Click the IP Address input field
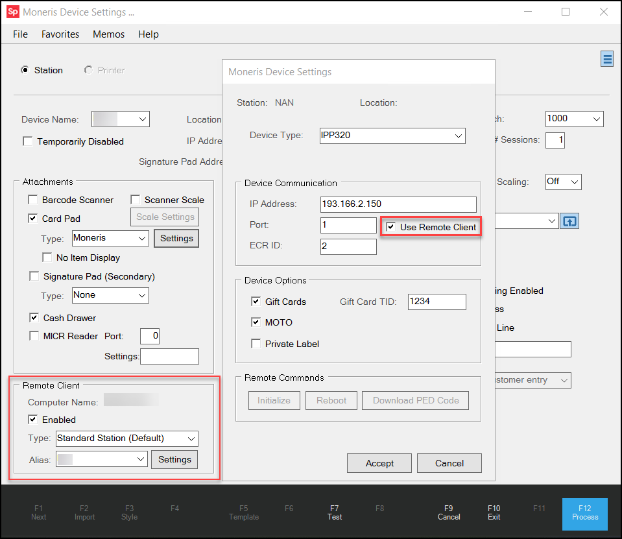This screenshot has width=622, height=539. (398, 205)
